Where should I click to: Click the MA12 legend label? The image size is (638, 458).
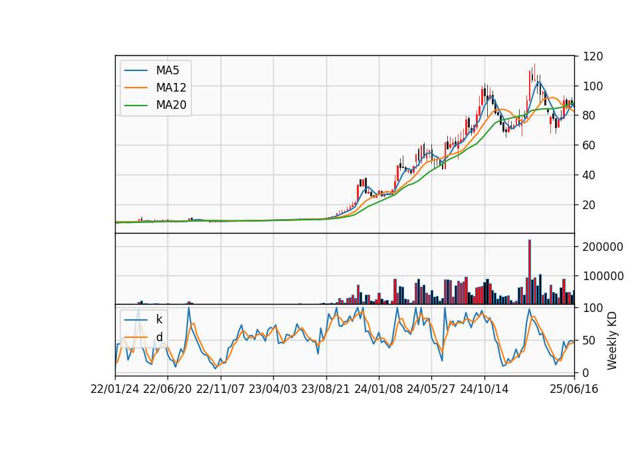[171, 88]
